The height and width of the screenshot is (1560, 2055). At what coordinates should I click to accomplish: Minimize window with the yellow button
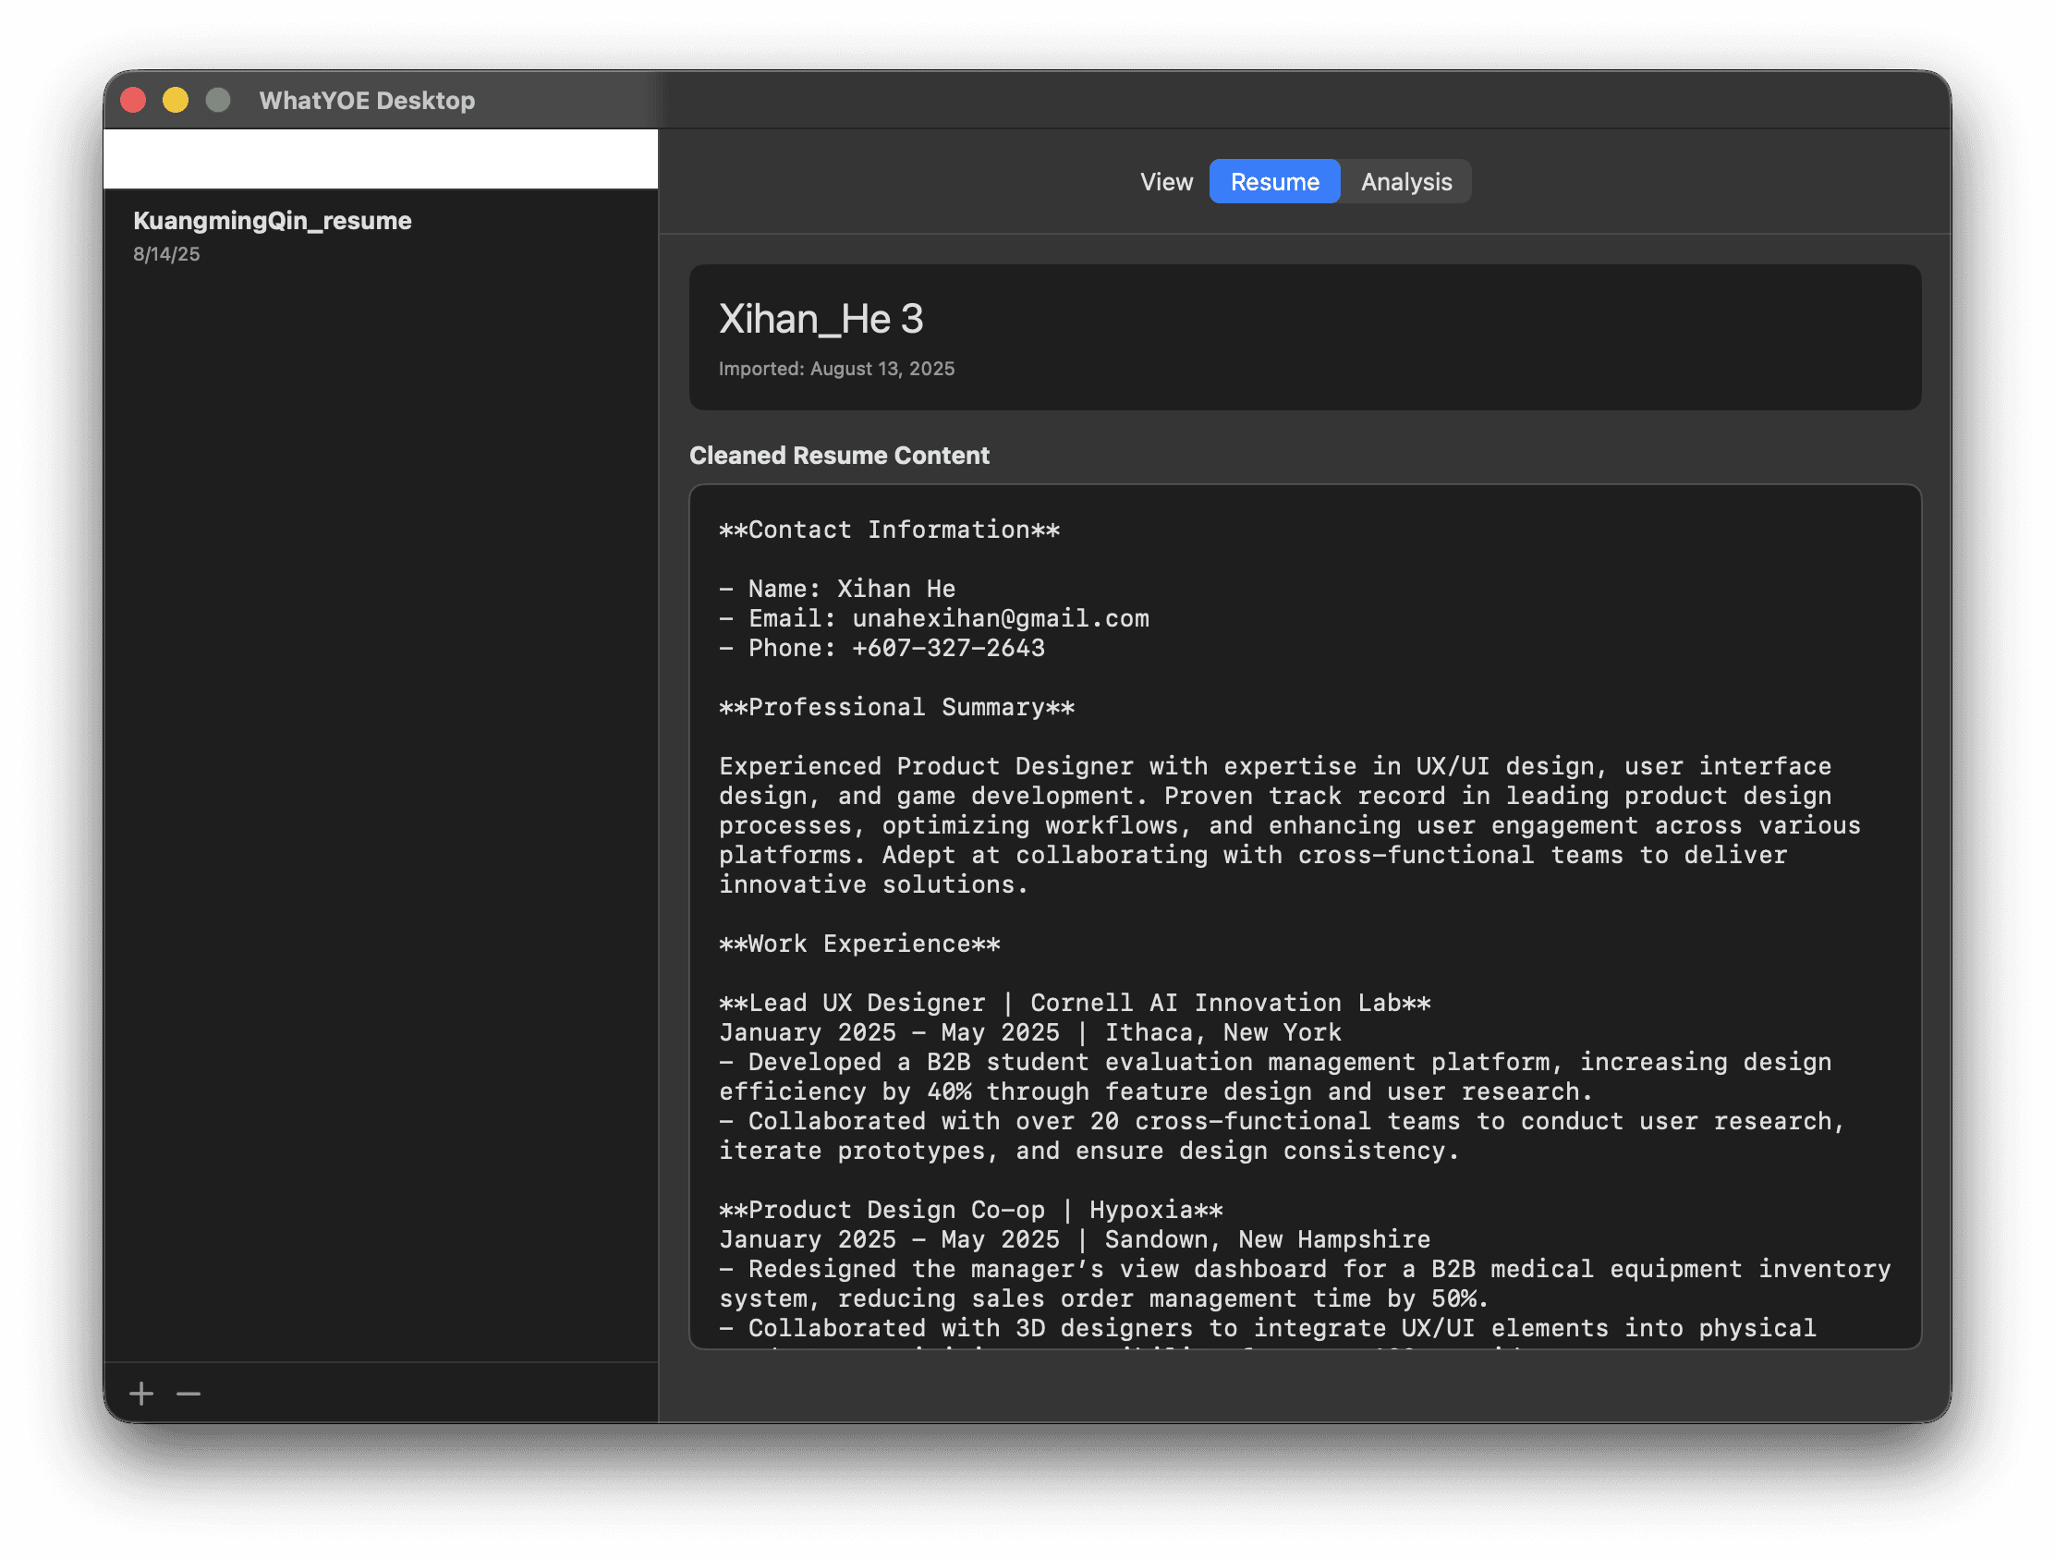(176, 101)
